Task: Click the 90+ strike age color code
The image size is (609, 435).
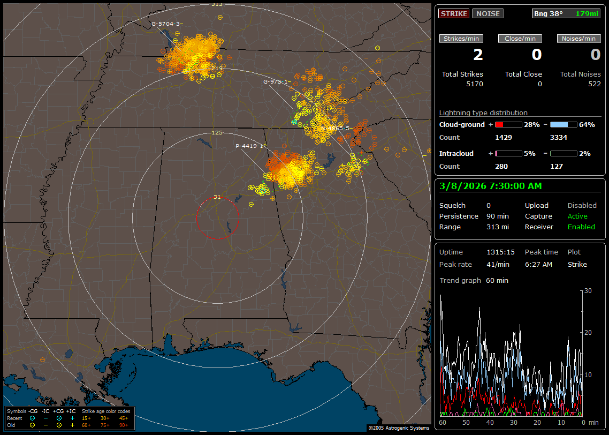Action: click(x=123, y=425)
